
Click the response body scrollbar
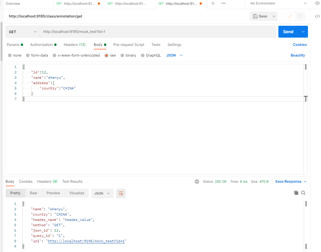pyautogui.click(x=306, y=225)
